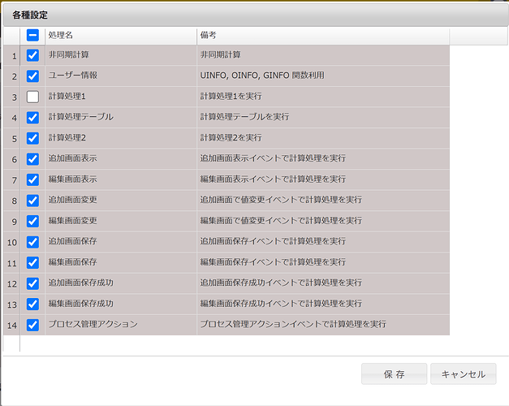Toggle the 追加画面表示 checkbox
The height and width of the screenshot is (406, 509).
pyautogui.click(x=32, y=159)
